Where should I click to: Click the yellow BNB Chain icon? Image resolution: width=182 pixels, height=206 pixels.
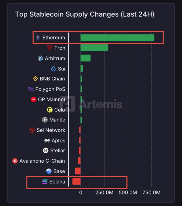coord(35,79)
